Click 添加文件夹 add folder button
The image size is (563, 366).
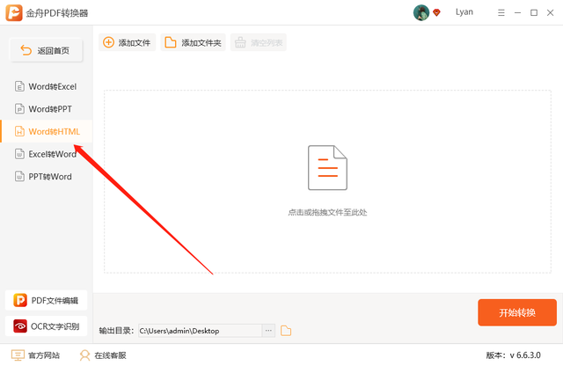coord(193,42)
